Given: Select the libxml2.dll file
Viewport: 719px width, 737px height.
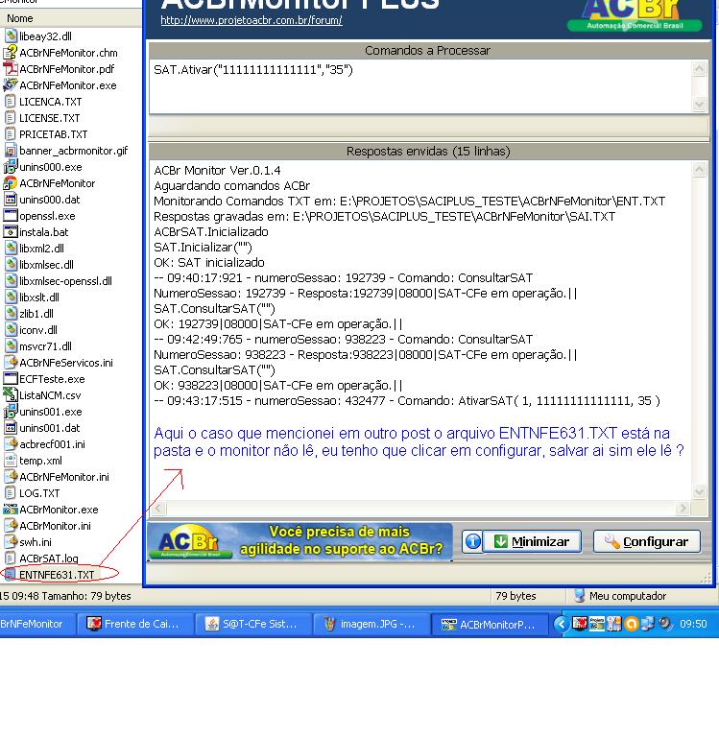Looking at the screenshot, I should point(41,249).
